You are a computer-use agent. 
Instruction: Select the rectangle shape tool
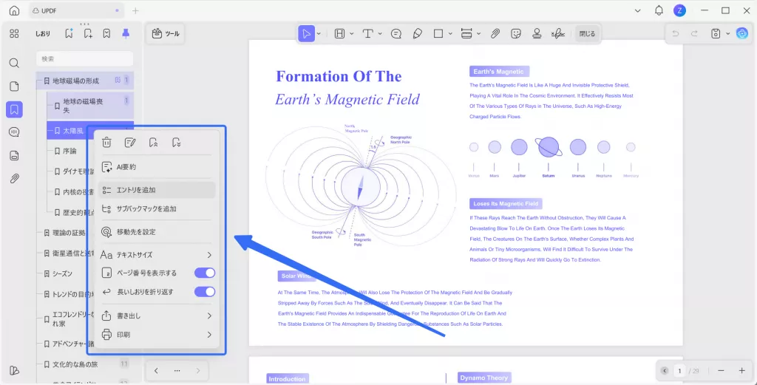[x=438, y=34]
